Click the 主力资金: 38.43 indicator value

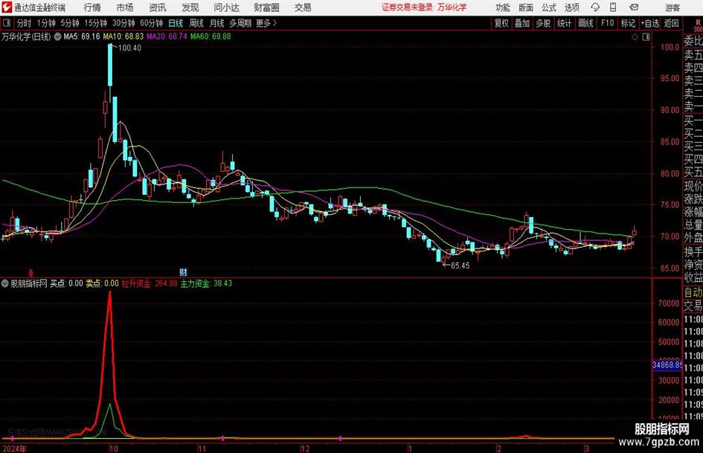click(206, 283)
